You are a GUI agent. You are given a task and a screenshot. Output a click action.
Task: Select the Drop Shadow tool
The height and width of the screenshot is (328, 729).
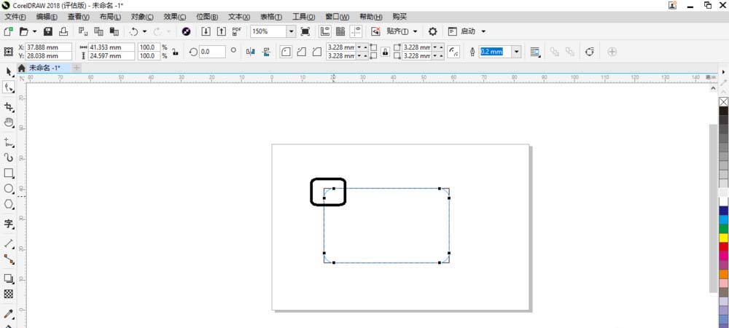9,278
